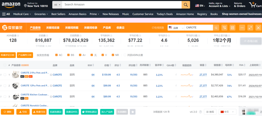Click the 批量导出 button

click(x=39, y=112)
